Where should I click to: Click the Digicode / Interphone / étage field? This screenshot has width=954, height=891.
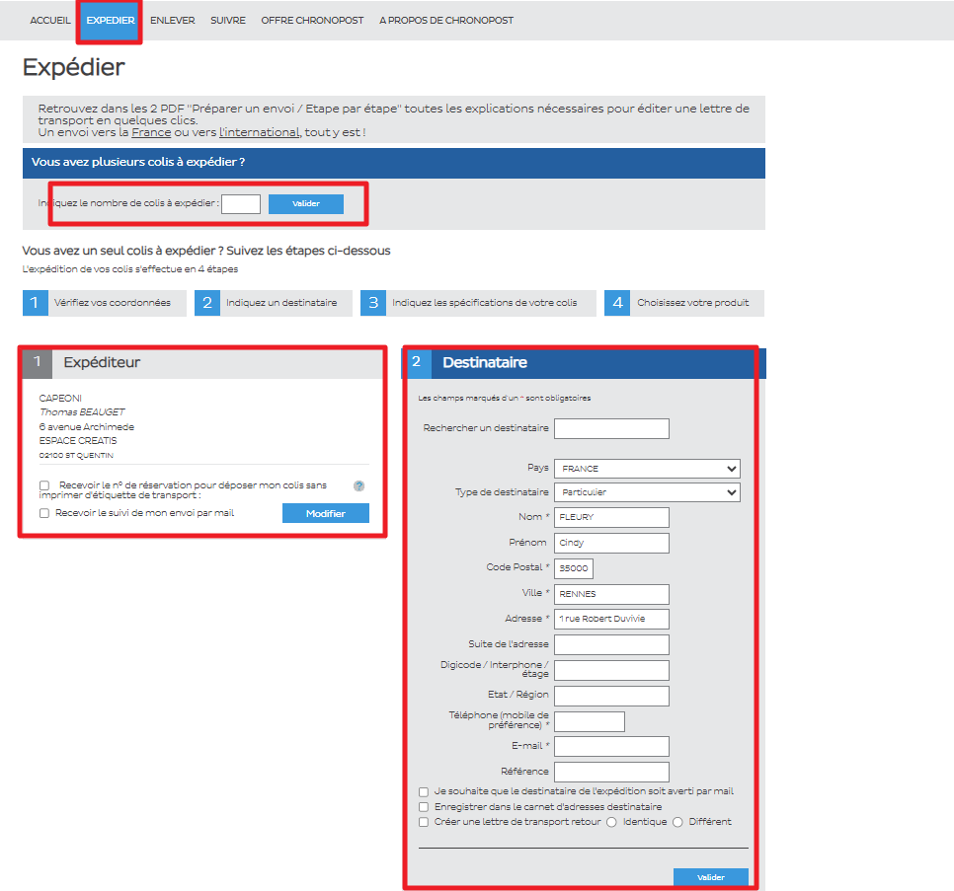pyautogui.click(x=611, y=670)
